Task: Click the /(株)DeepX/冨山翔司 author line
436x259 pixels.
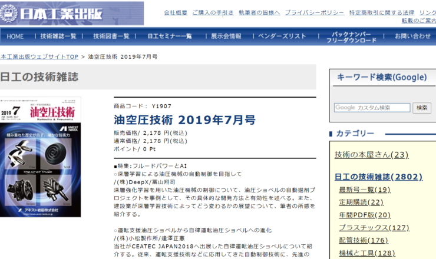Action: coord(144,182)
